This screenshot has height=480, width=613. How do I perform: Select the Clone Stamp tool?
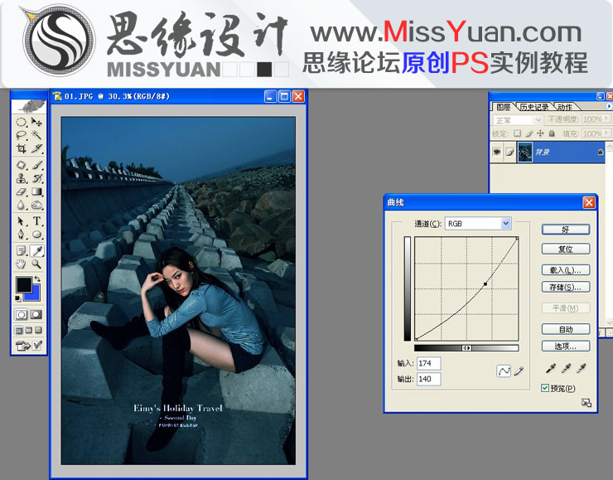[22, 178]
